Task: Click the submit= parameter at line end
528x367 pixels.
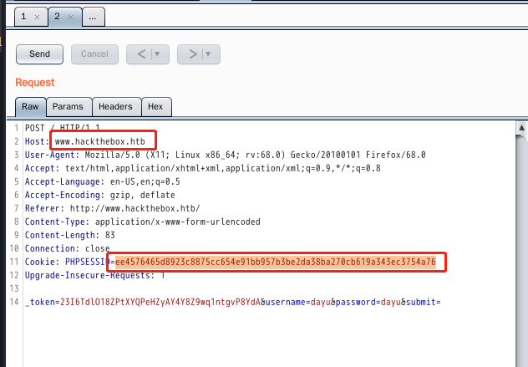Action: 424,302
